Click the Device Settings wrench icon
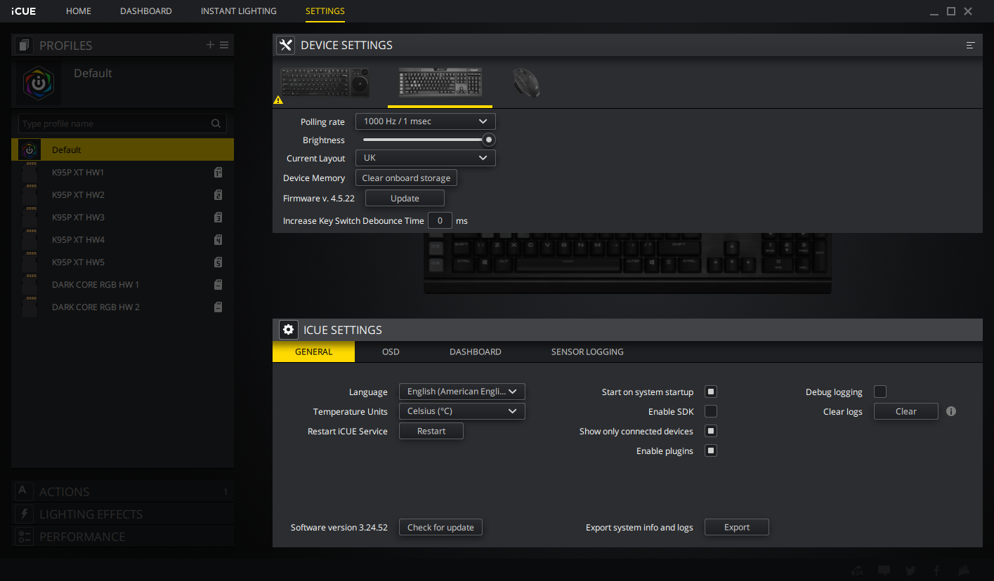 (285, 45)
